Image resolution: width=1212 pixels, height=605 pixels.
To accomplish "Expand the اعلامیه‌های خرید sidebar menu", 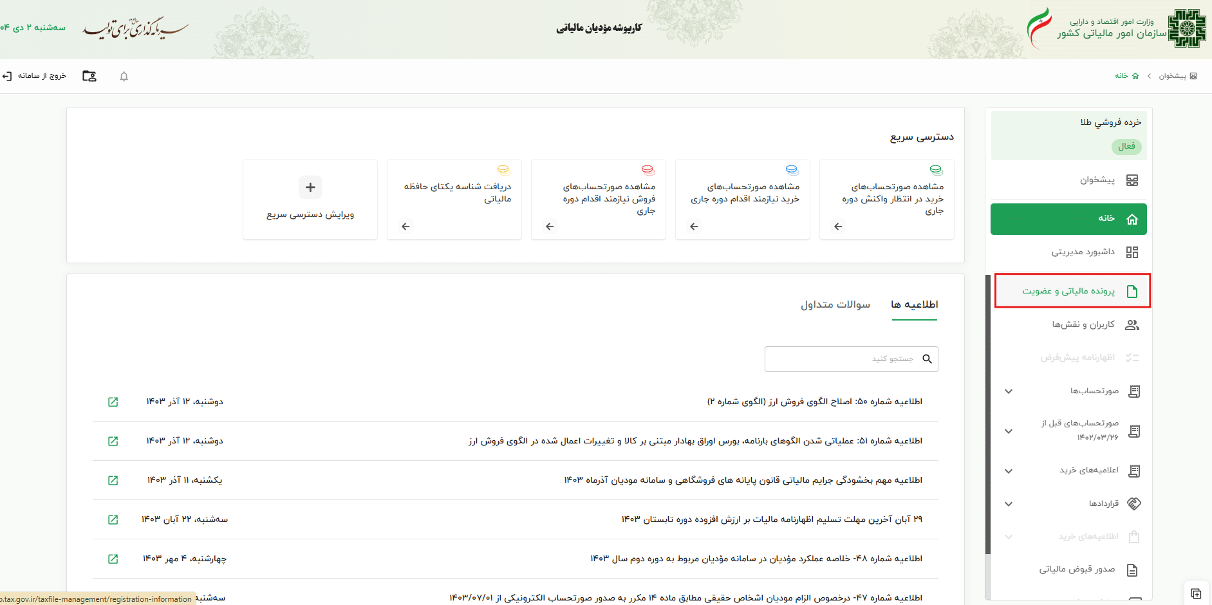I will [1009, 471].
